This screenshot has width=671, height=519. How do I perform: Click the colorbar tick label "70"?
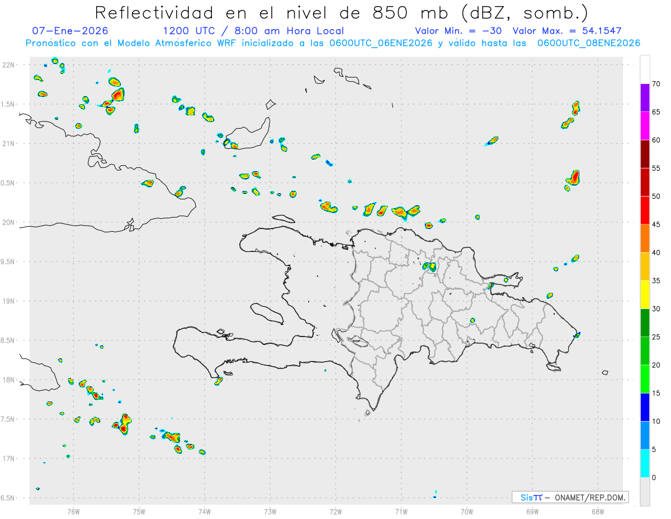pos(656,84)
